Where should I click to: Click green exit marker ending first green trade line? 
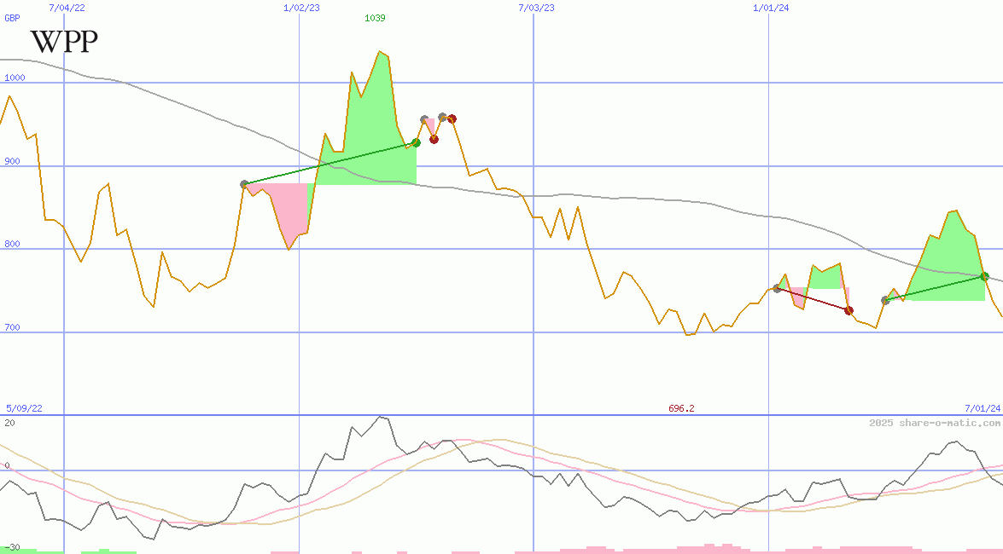pyautogui.click(x=417, y=142)
